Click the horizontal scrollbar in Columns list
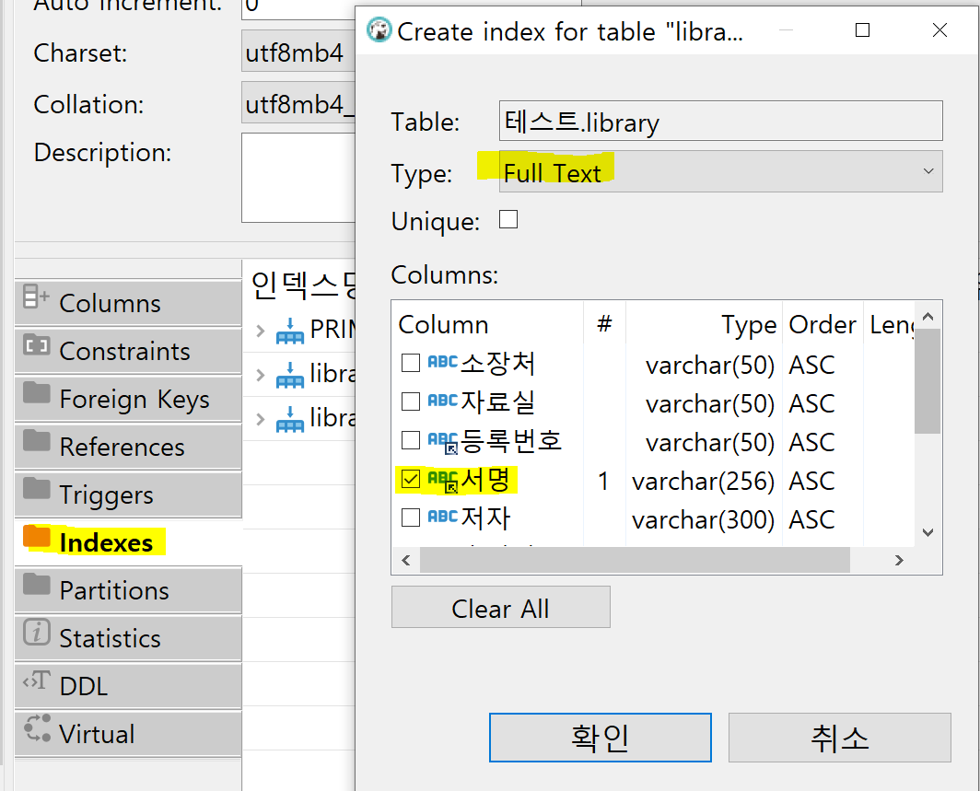The width and height of the screenshot is (980, 791). 636,560
